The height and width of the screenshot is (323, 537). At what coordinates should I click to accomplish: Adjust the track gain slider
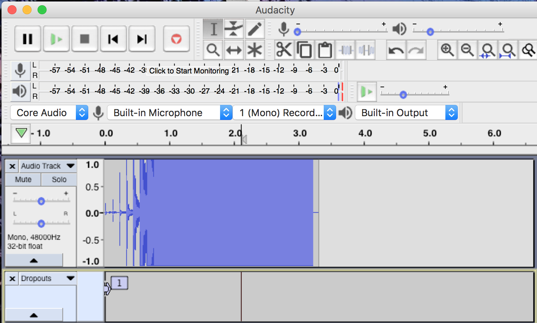coord(41,201)
